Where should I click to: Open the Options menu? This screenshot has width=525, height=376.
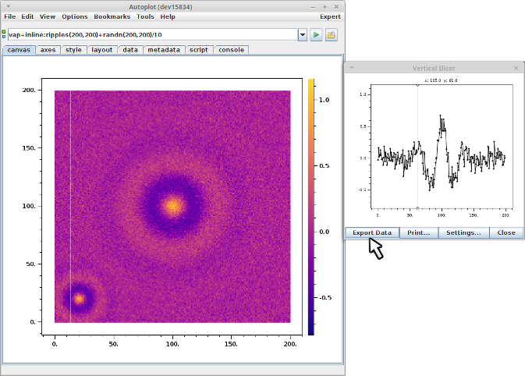(x=74, y=16)
